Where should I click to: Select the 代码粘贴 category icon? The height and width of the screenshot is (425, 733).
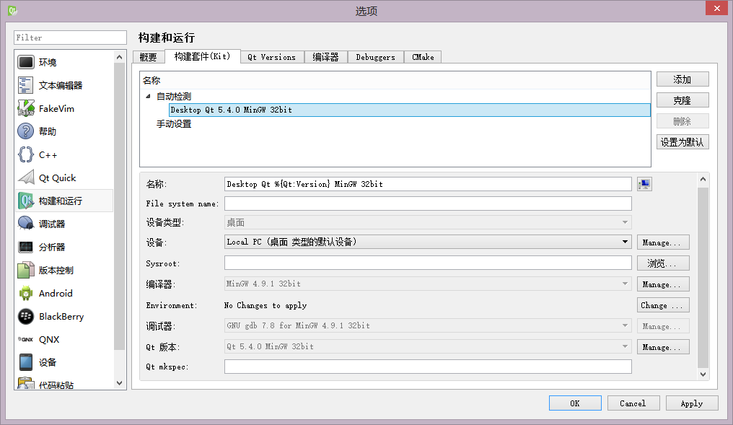click(26, 383)
